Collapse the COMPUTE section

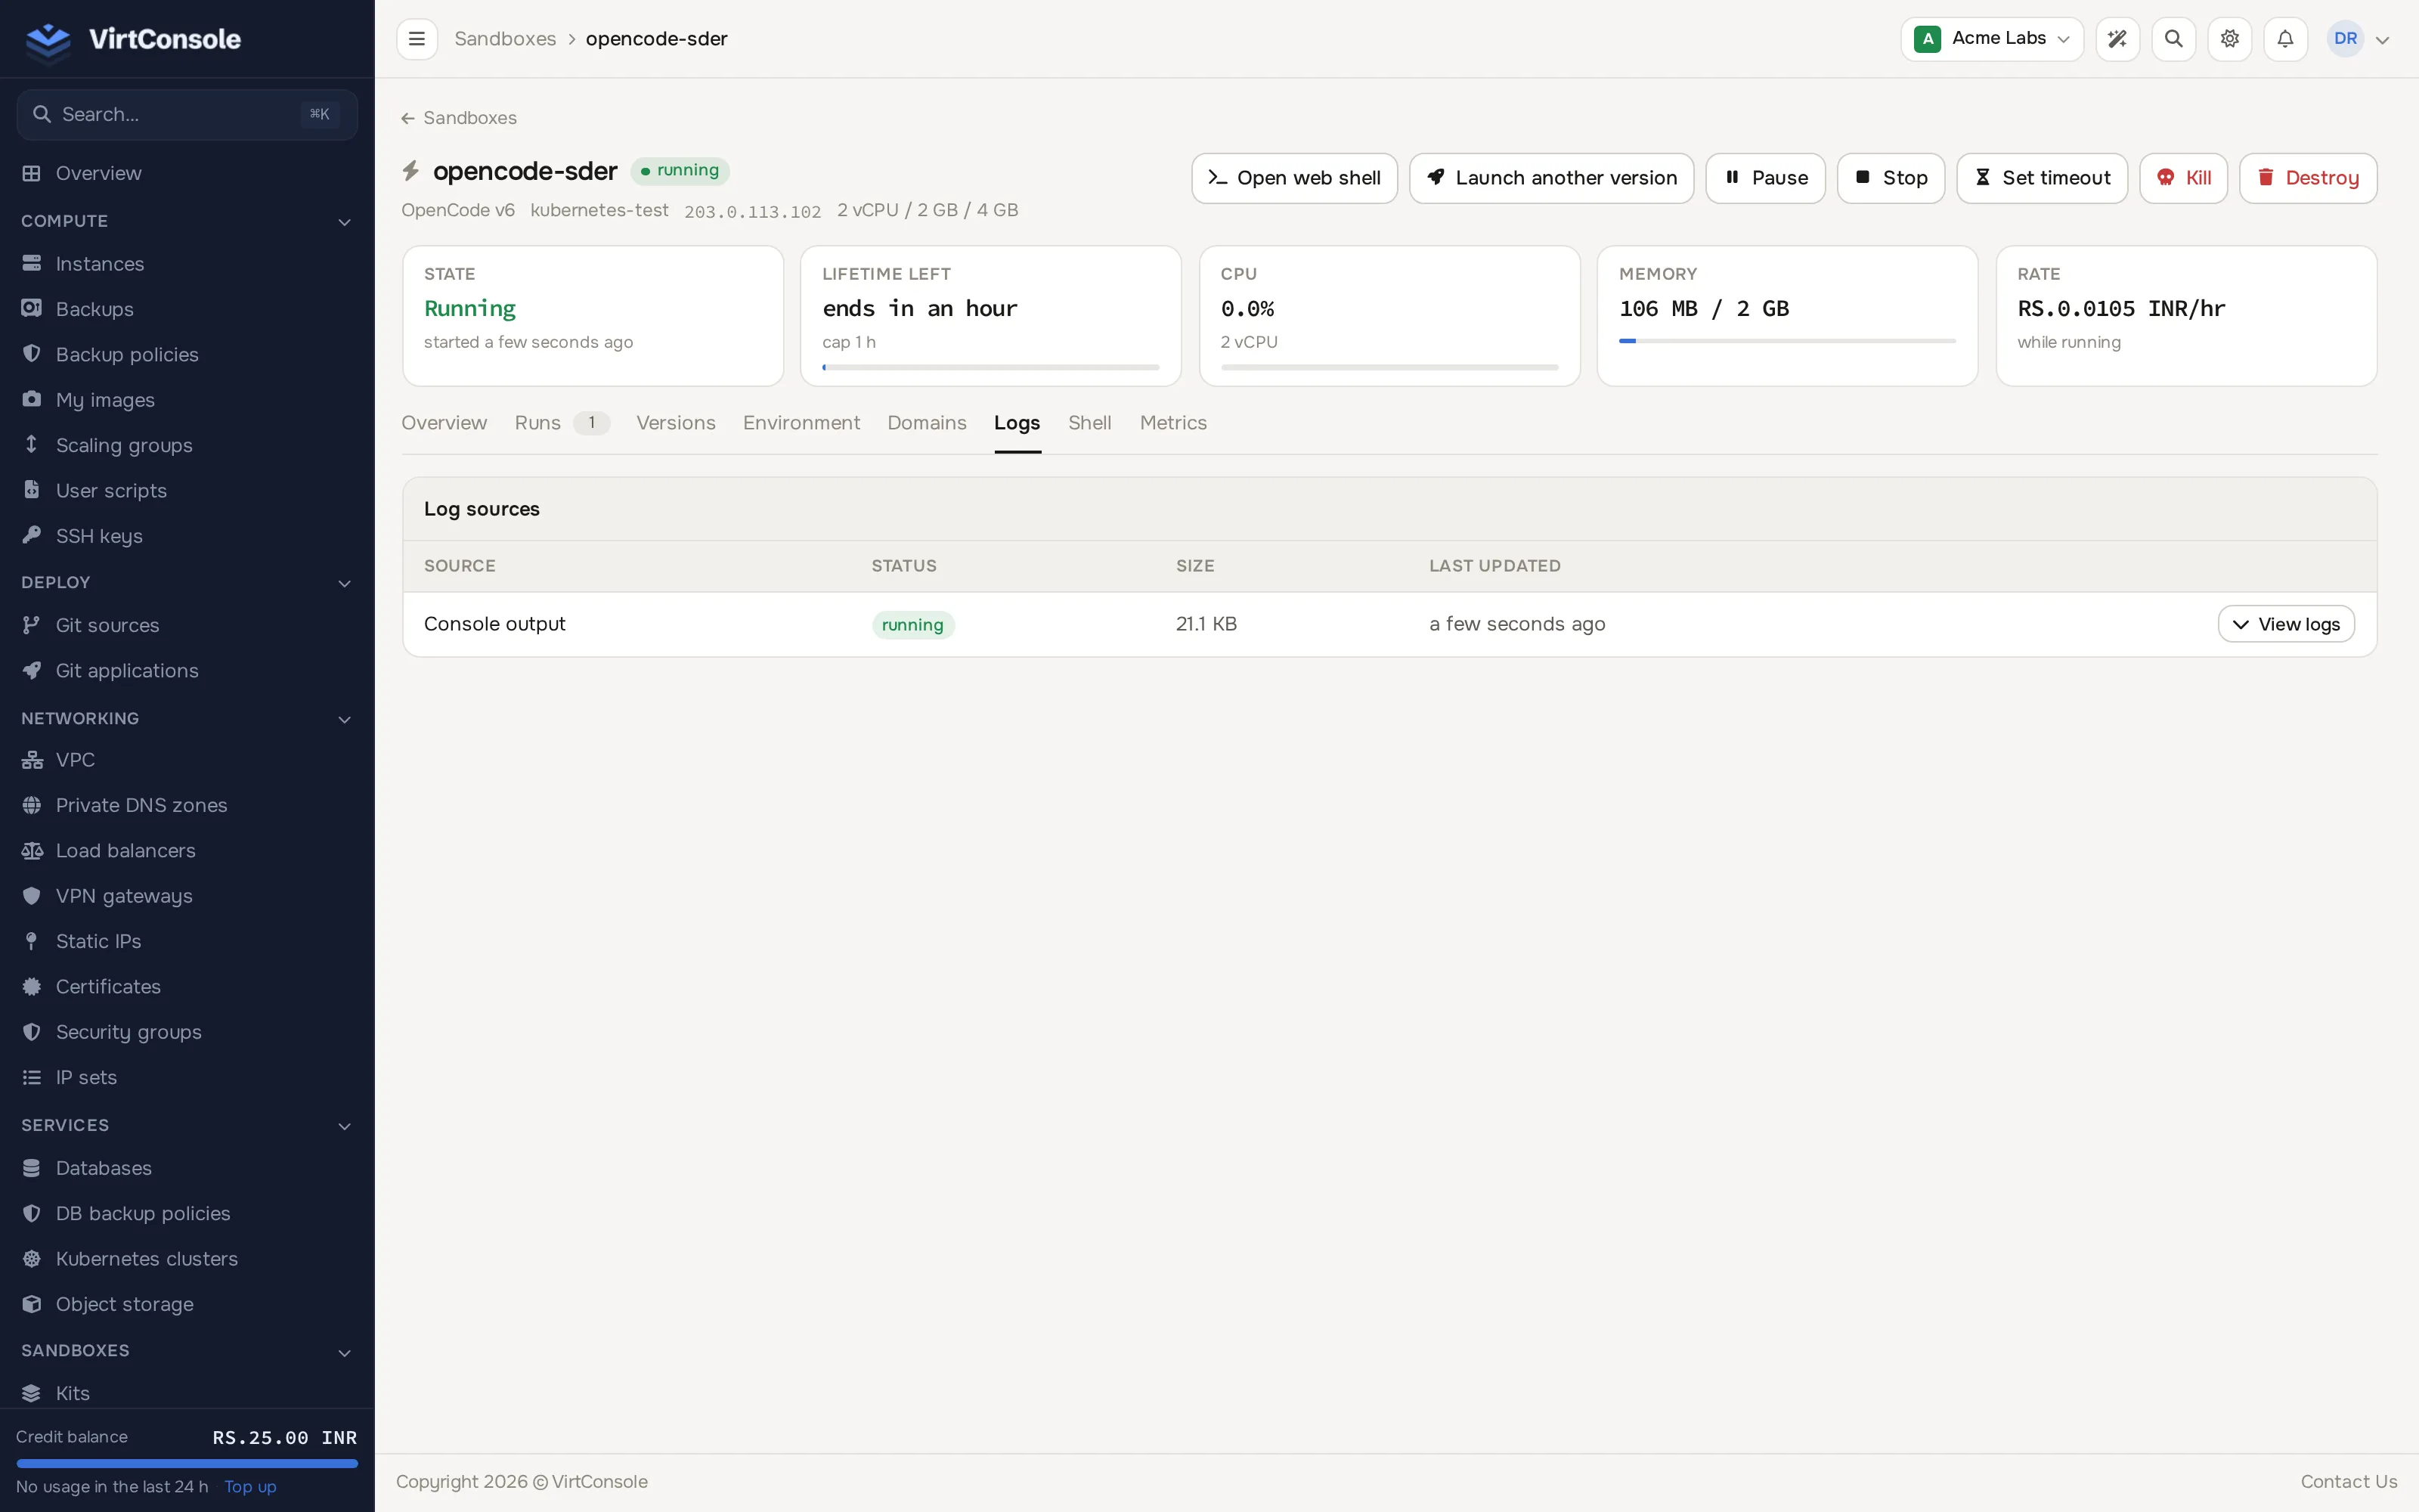click(x=344, y=221)
